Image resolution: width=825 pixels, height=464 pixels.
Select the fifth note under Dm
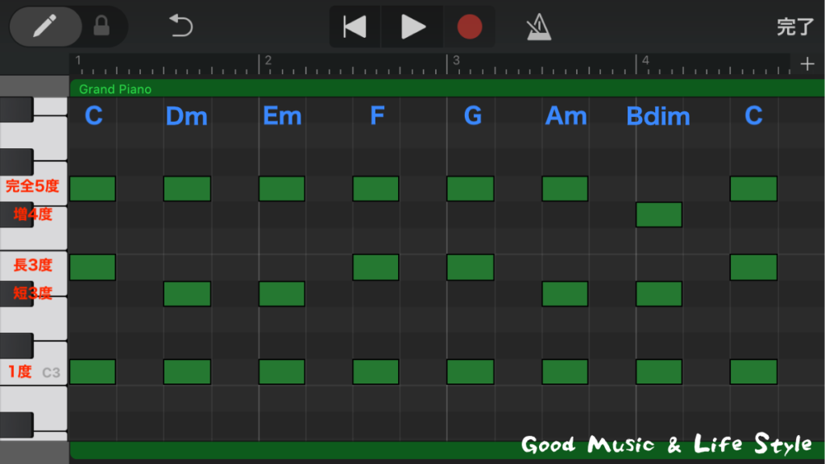click(187, 188)
